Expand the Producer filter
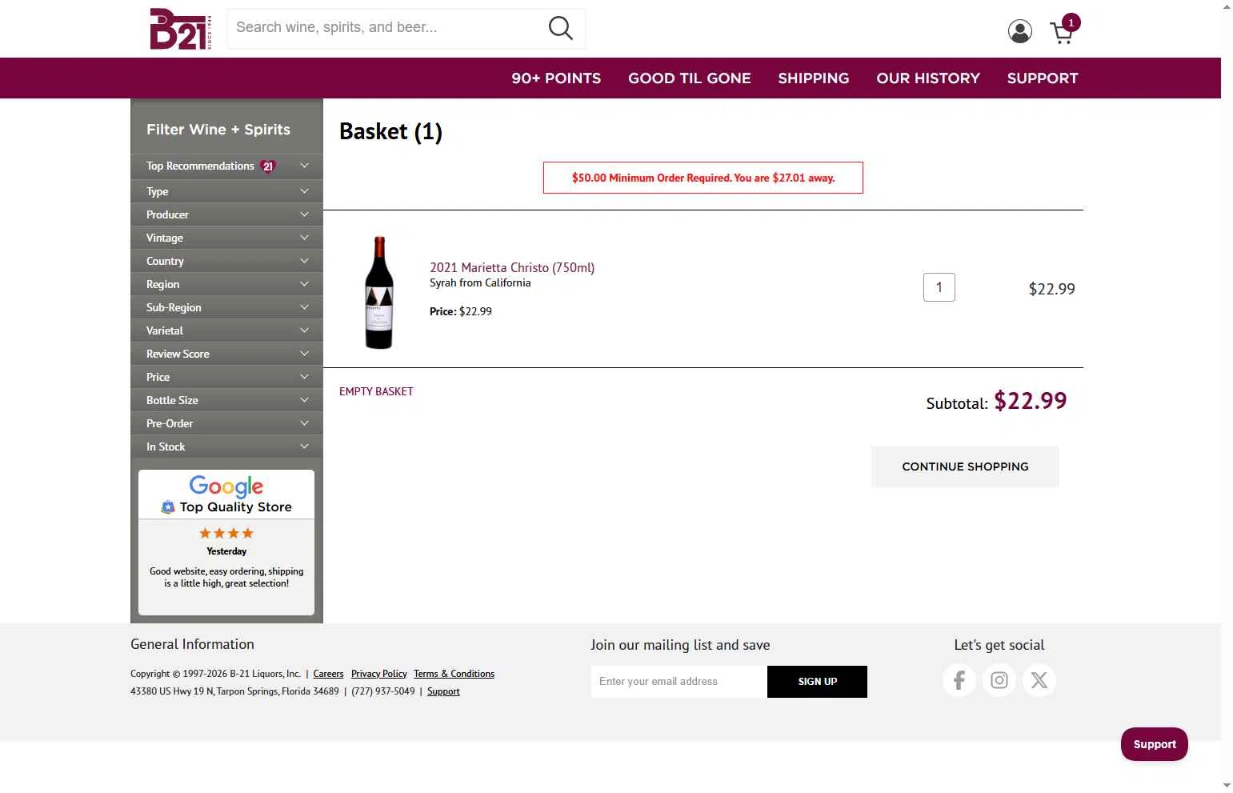The image size is (1233, 793). 226,214
